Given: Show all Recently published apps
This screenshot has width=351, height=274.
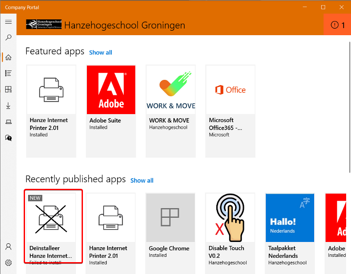Looking at the screenshot, I should 142,180.
